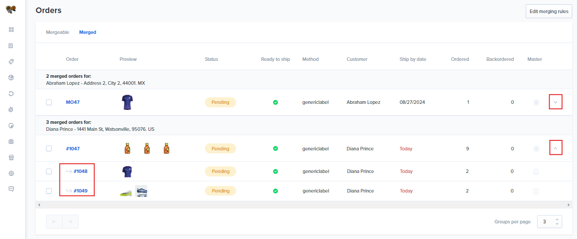The image size is (577, 239).
Task: Click the price tag icon in sidebar
Action: coord(11,62)
